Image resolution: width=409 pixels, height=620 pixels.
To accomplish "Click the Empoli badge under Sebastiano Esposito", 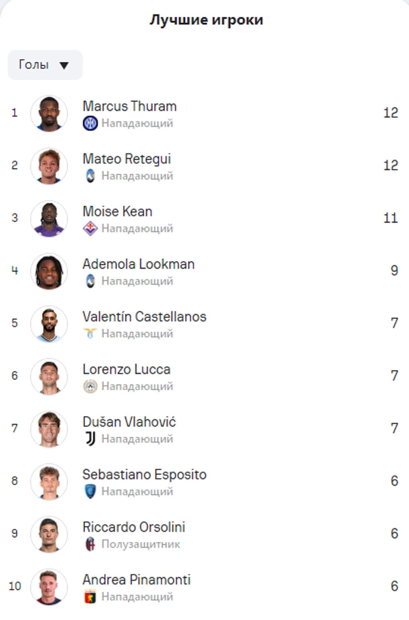I will coord(90,492).
